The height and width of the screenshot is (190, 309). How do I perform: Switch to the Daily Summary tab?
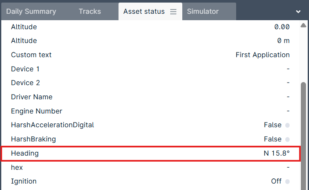pyautogui.click(x=31, y=12)
